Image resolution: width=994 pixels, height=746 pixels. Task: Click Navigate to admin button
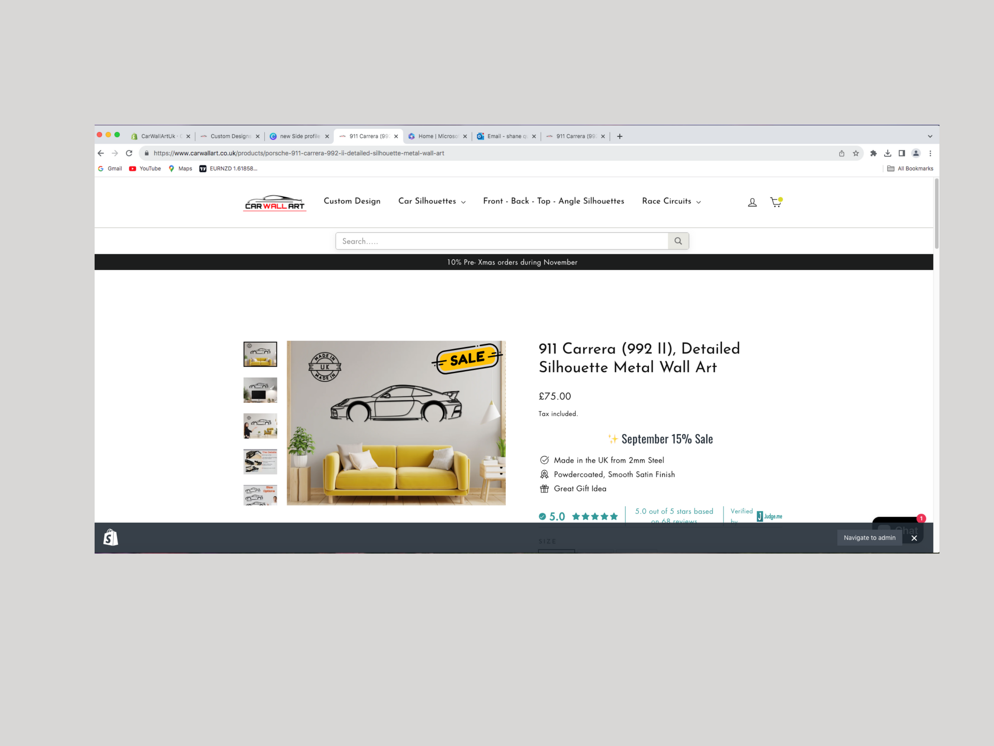click(x=869, y=538)
